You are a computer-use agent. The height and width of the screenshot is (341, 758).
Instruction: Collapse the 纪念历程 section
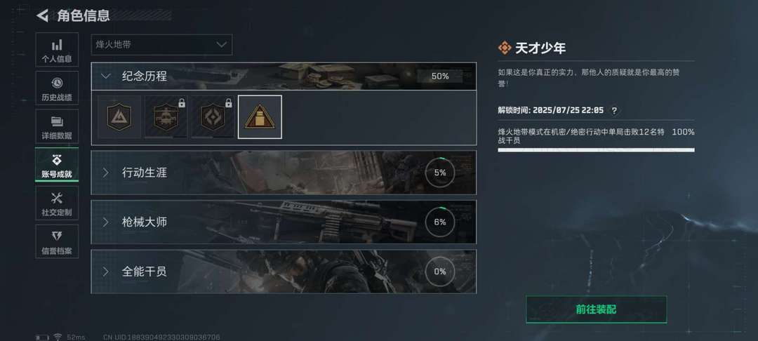point(284,76)
